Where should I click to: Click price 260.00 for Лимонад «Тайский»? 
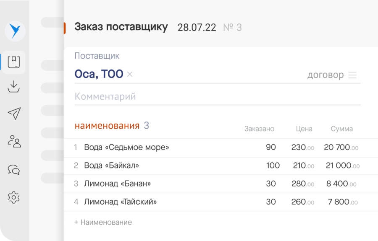303,202
